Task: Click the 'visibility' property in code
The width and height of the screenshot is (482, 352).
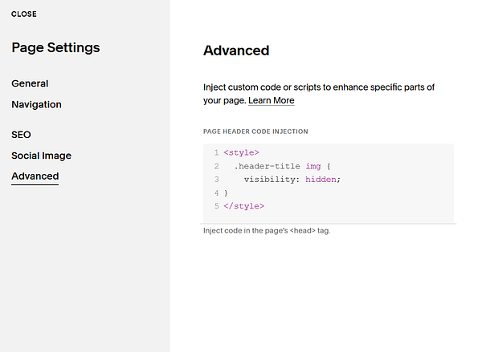Action: point(269,180)
